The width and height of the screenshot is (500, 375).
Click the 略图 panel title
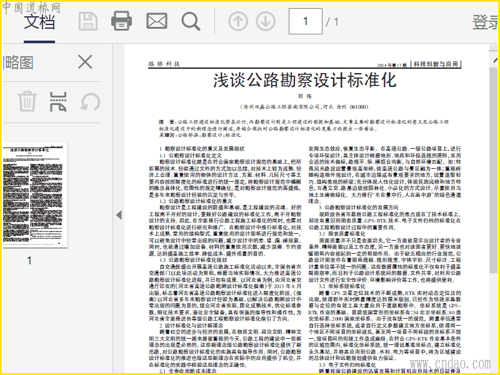pos(19,62)
